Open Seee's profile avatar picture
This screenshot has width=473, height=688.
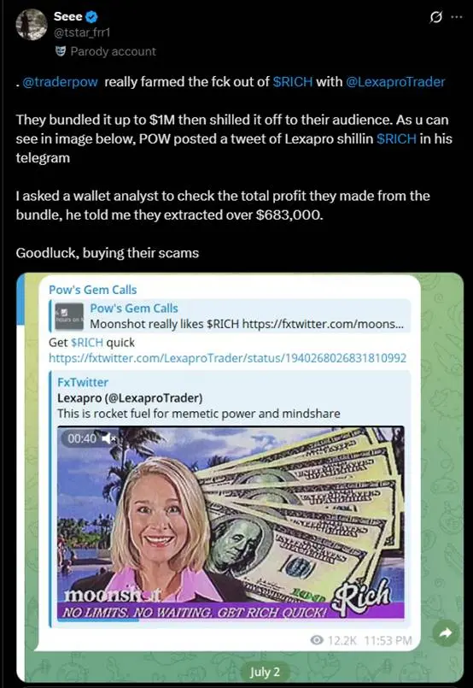coord(32,25)
